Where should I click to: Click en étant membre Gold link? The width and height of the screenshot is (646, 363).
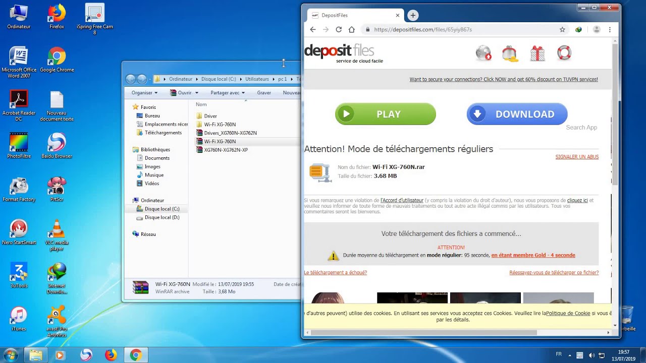pos(533,255)
